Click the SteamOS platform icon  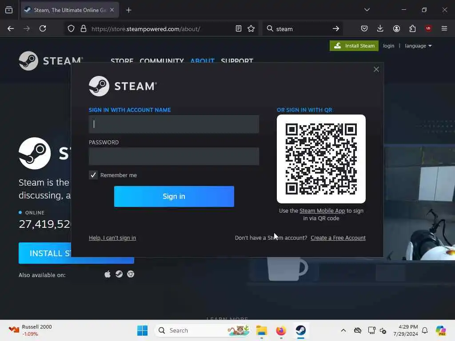point(119,274)
